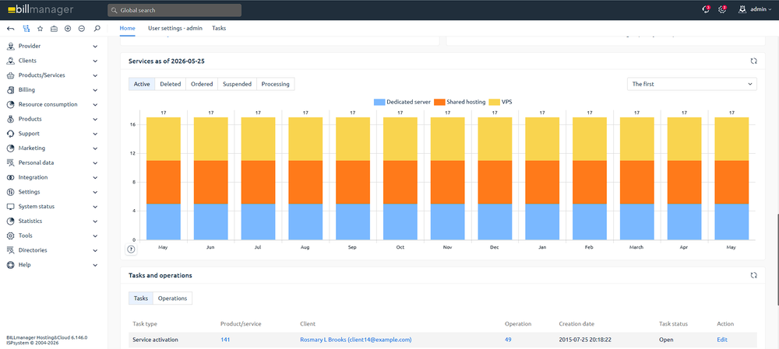Select the Suspended services filter tab
Image resolution: width=779 pixels, height=349 pixels.
(x=237, y=84)
